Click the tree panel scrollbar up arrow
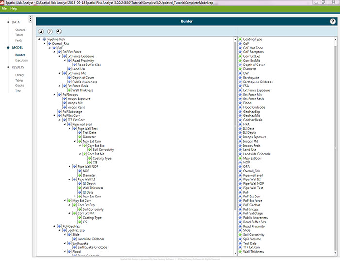This screenshot has width=340, height=261. (x=235, y=39)
